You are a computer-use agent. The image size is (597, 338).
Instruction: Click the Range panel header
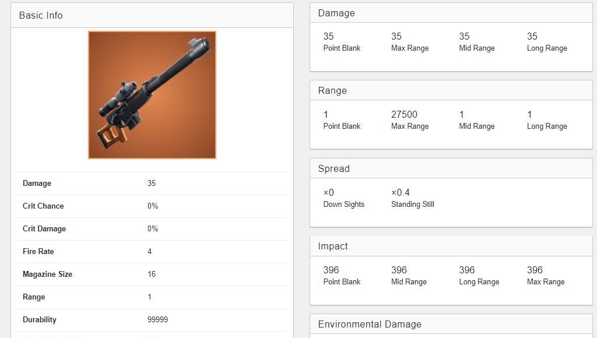click(451, 90)
